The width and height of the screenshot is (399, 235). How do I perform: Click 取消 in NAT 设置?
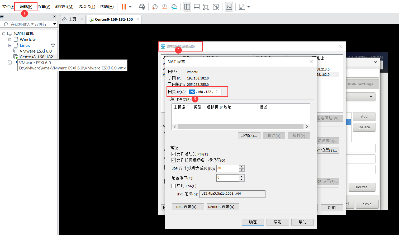[x=278, y=222]
